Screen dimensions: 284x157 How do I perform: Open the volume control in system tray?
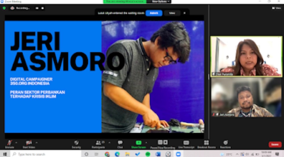click(247, 154)
